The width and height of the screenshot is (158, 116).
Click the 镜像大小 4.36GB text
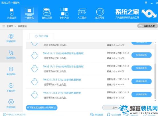pos(116,45)
